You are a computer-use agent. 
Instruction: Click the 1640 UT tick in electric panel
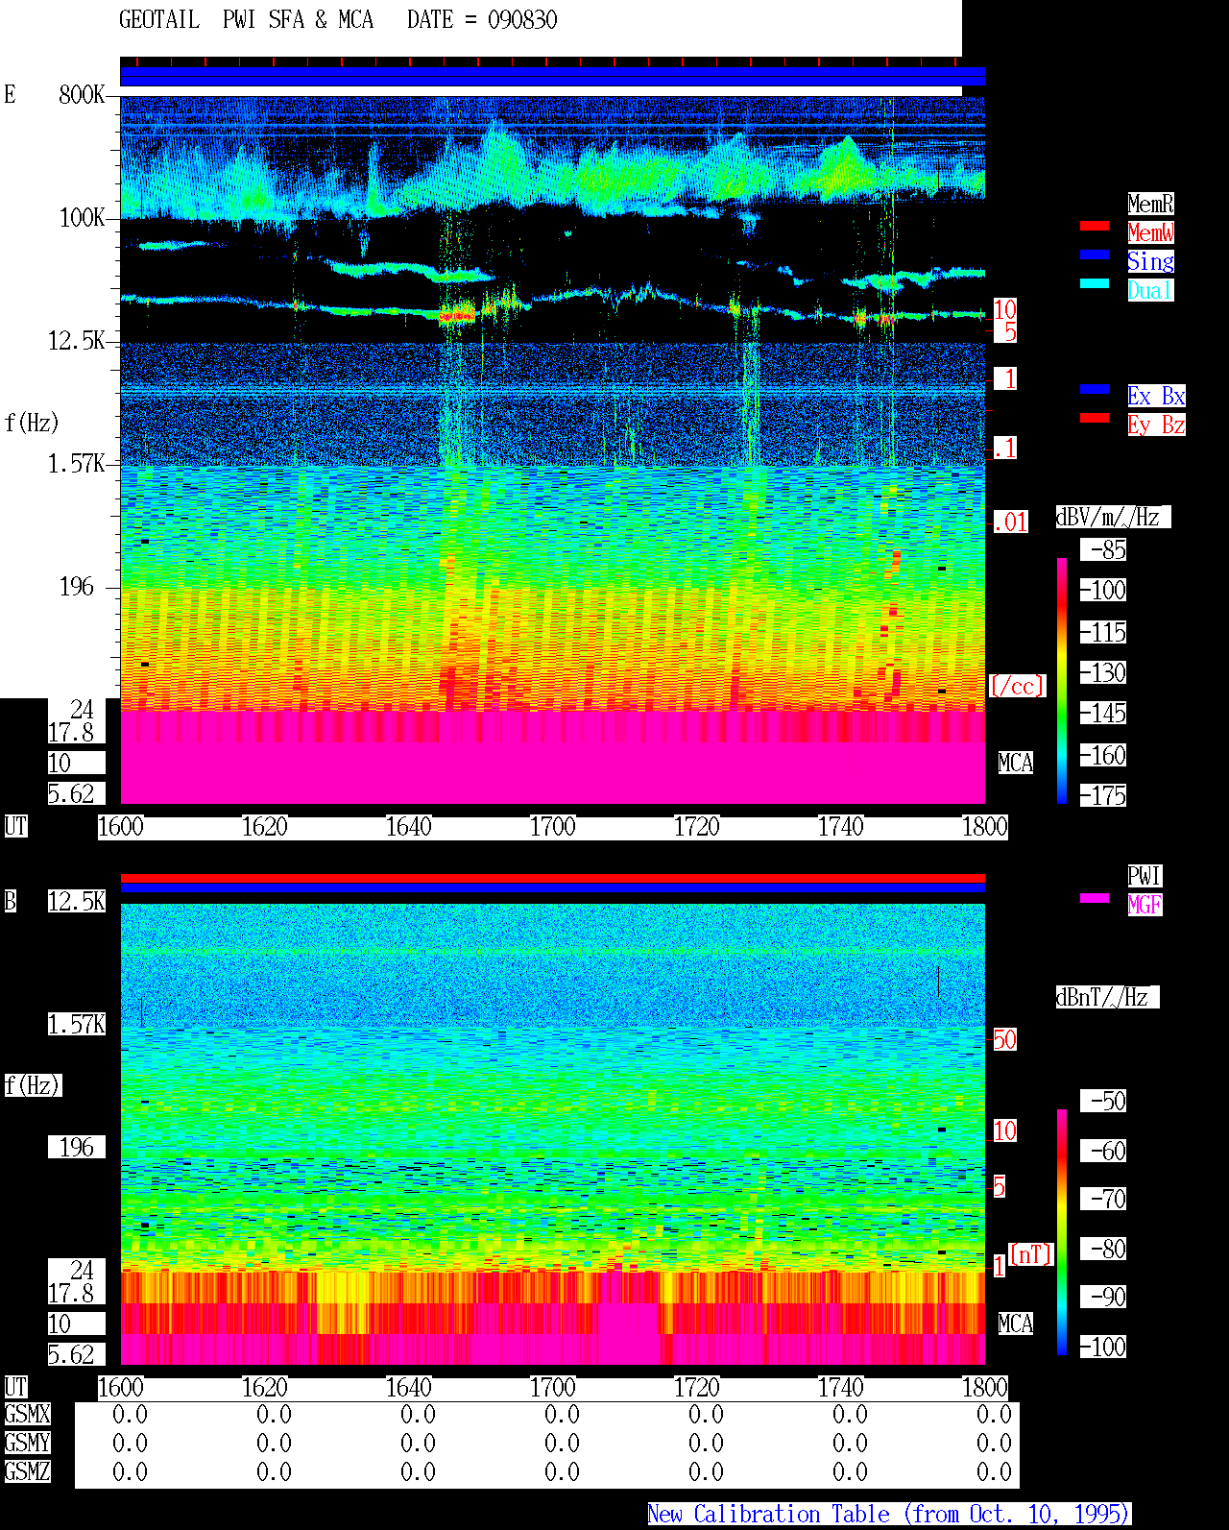[408, 827]
